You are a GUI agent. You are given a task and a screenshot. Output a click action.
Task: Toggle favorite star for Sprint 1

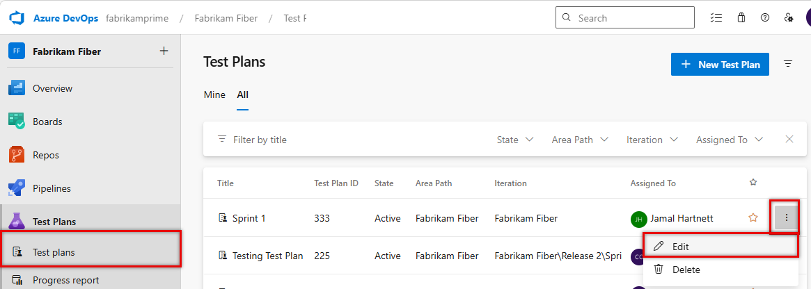coord(753,217)
